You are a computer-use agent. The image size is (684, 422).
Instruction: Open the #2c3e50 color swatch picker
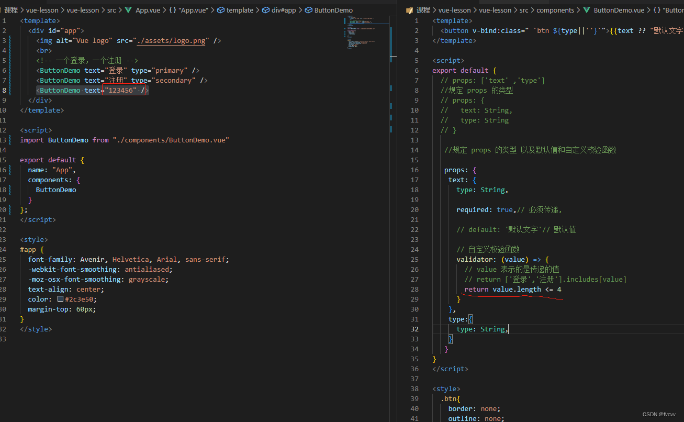pos(60,299)
